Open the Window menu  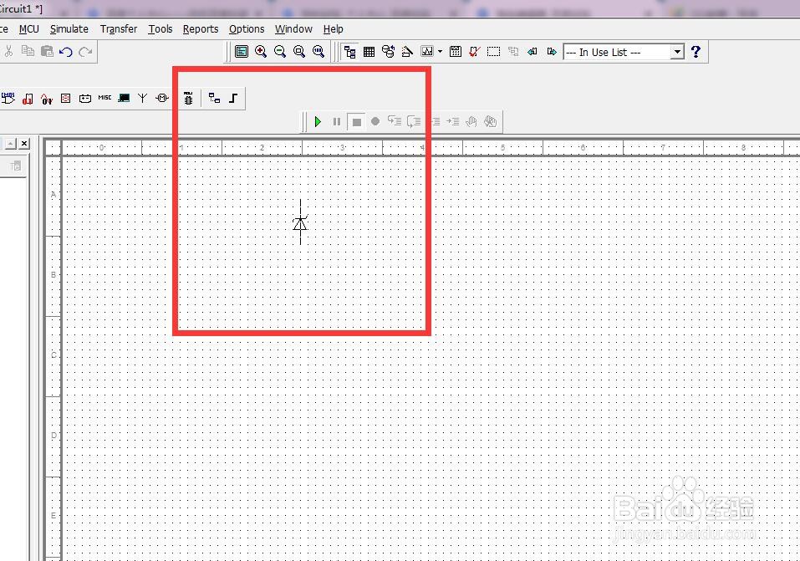coord(293,29)
